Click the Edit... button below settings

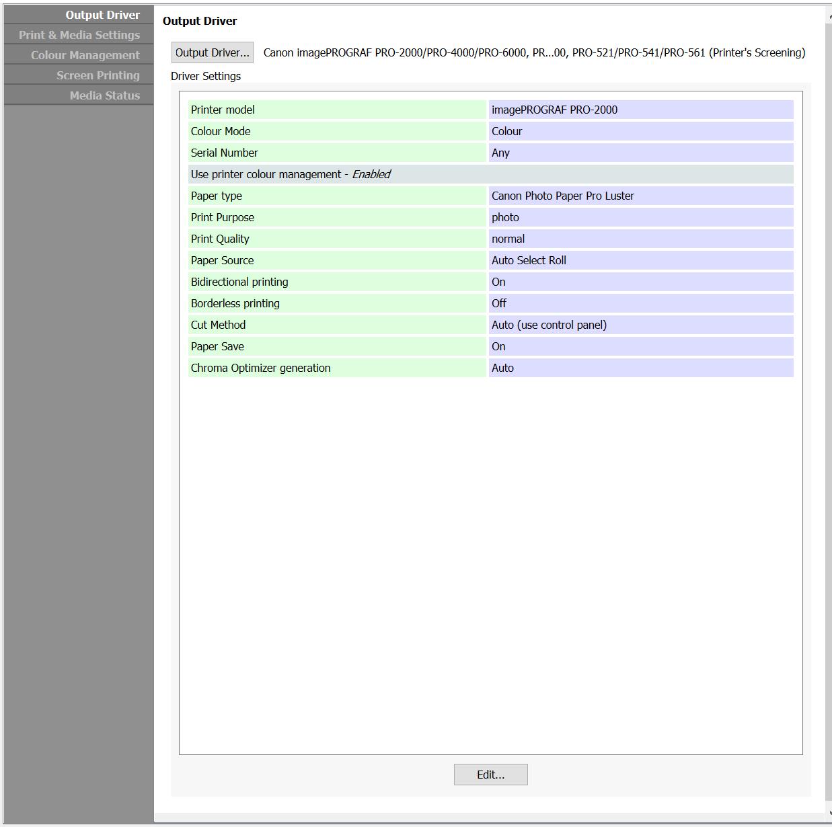490,774
